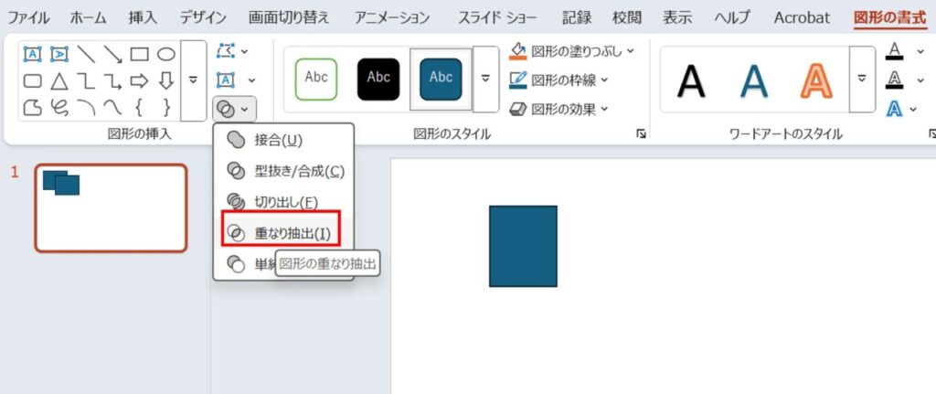Image resolution: width=936 pixels, height=394 pixels.
Task: Apply the black filled Abc shape style
Action: click(x=378, y=79)
